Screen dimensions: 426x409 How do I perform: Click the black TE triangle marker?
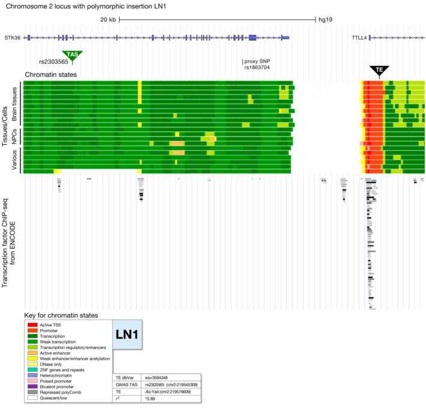[x=379, y=71]
